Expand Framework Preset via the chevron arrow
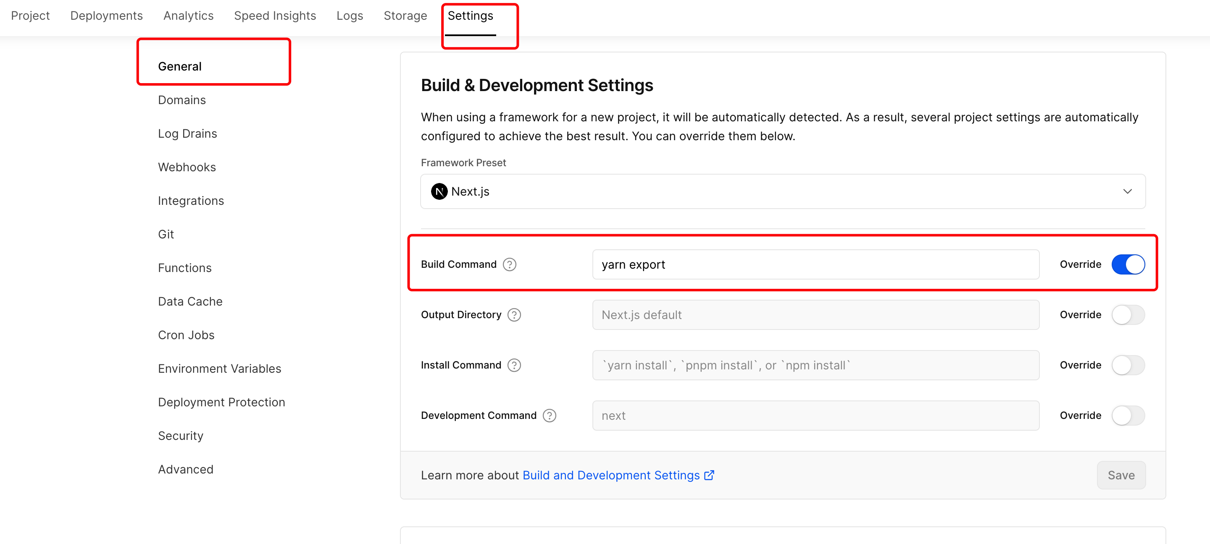The width and height of the screenshot is (1210, 544). pyautogui.click(x=1127, y=191)
